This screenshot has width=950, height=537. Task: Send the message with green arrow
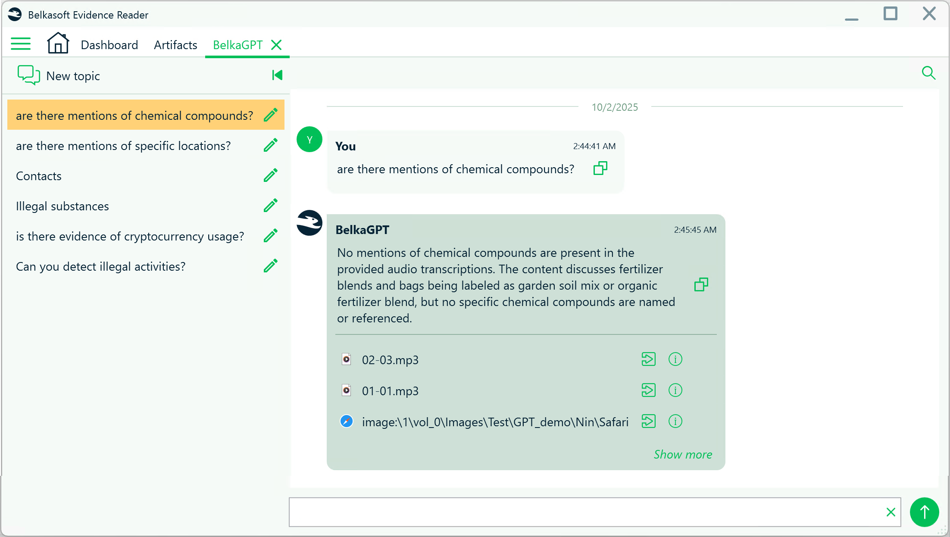(x=924, y=512)
